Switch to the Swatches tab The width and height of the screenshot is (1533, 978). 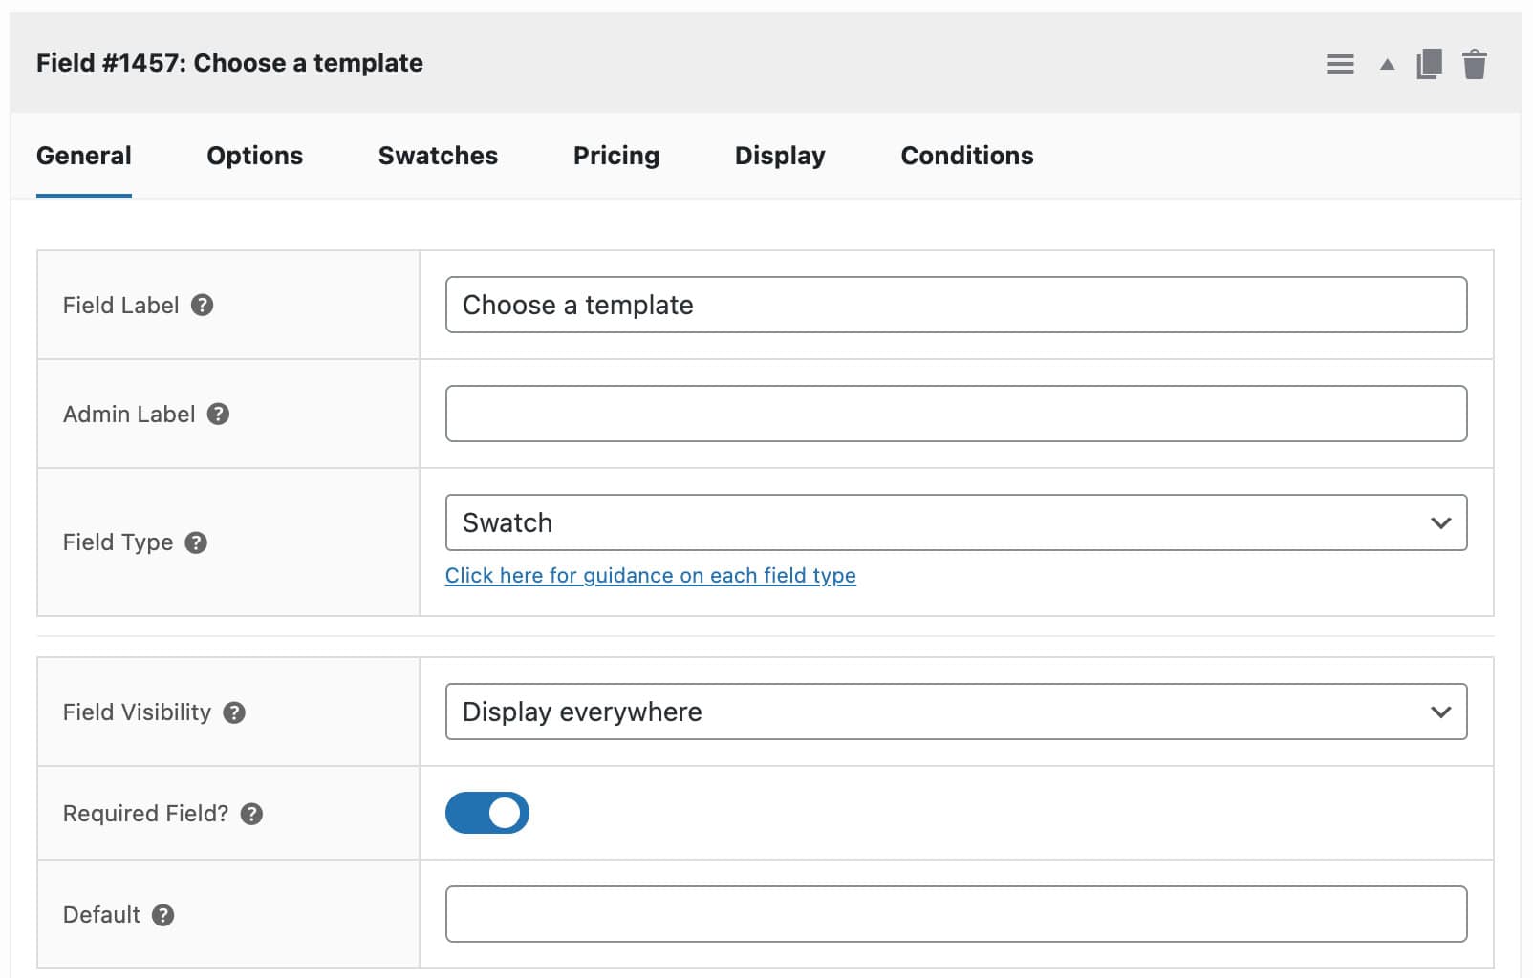437,155
